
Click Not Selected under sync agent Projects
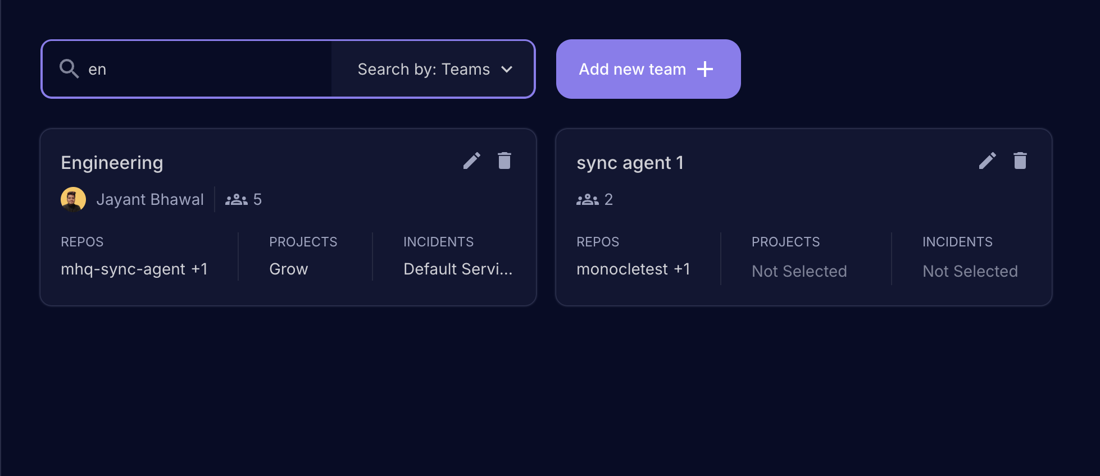click(x=799, y=272)
